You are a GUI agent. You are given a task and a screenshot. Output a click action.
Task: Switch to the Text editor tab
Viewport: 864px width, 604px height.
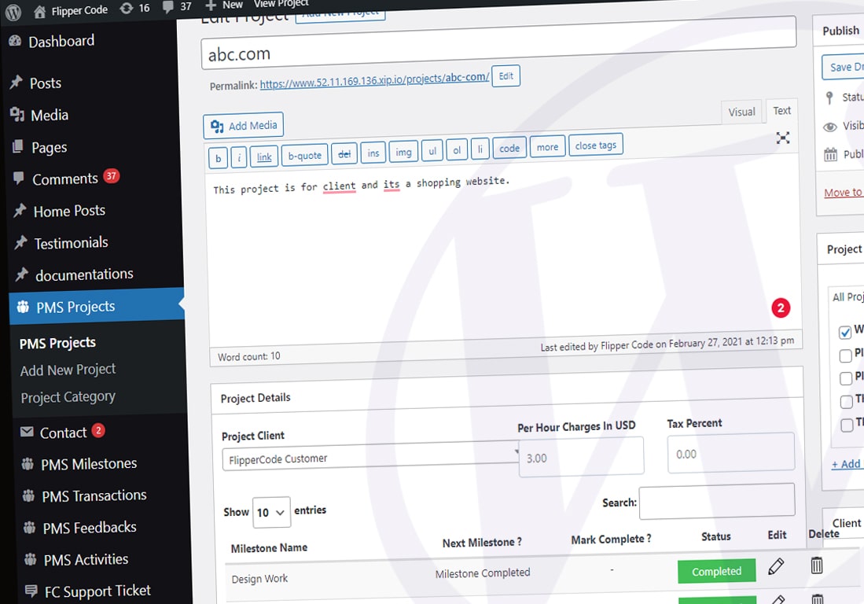(x=781, y=110)
